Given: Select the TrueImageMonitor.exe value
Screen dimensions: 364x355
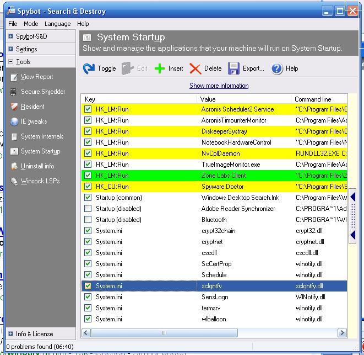Looking at the screenshot, I should click(x=231, y=165).
